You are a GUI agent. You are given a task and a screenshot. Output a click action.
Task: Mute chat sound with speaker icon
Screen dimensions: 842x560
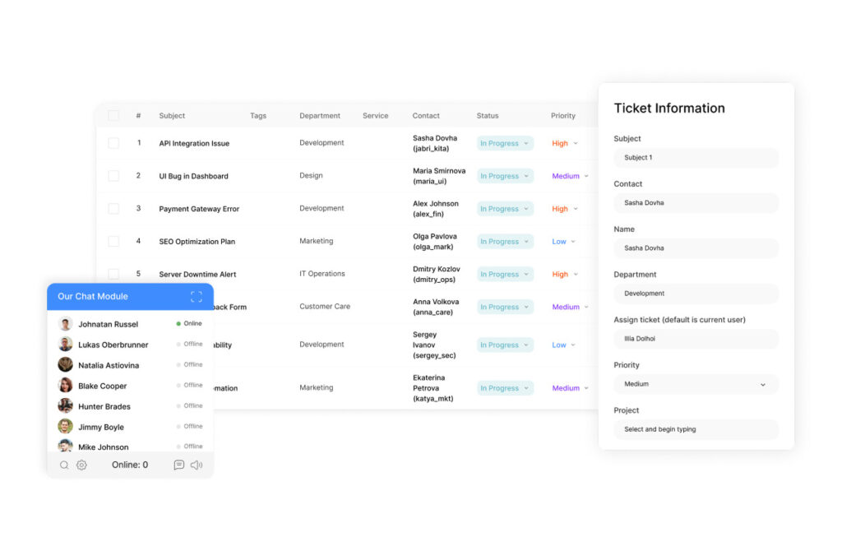click(x=197, y=465)
